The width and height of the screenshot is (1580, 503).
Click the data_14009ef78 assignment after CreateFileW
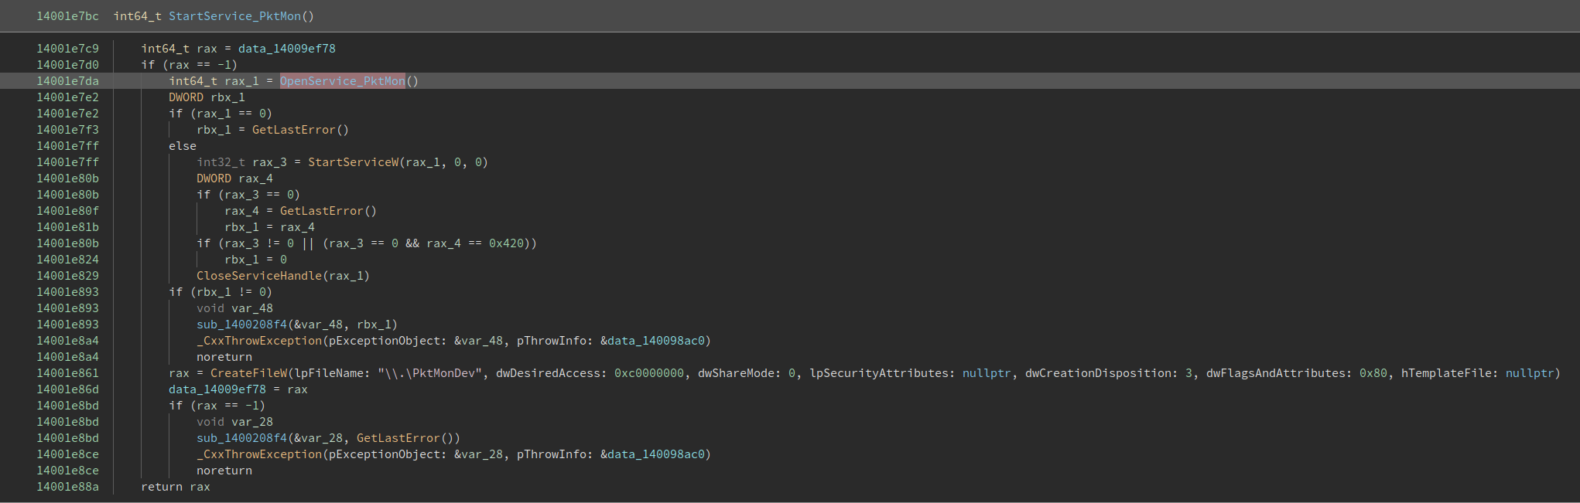(x=217, y=389)
